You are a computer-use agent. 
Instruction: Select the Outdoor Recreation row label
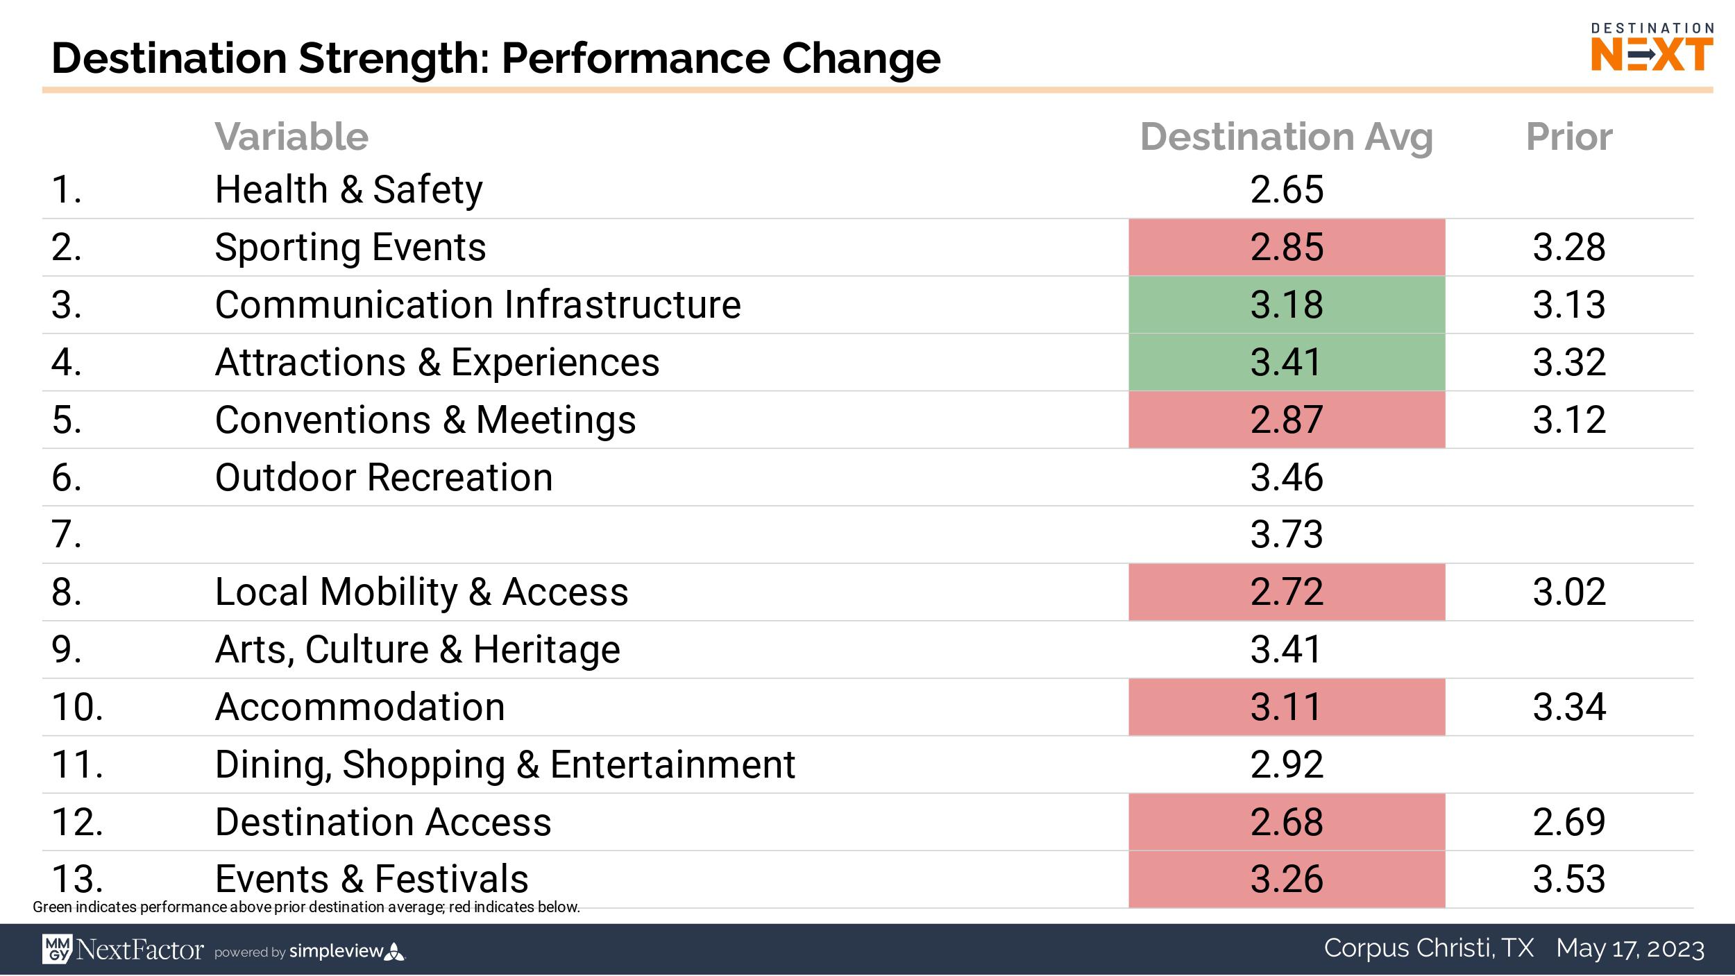tap(384, 477)
